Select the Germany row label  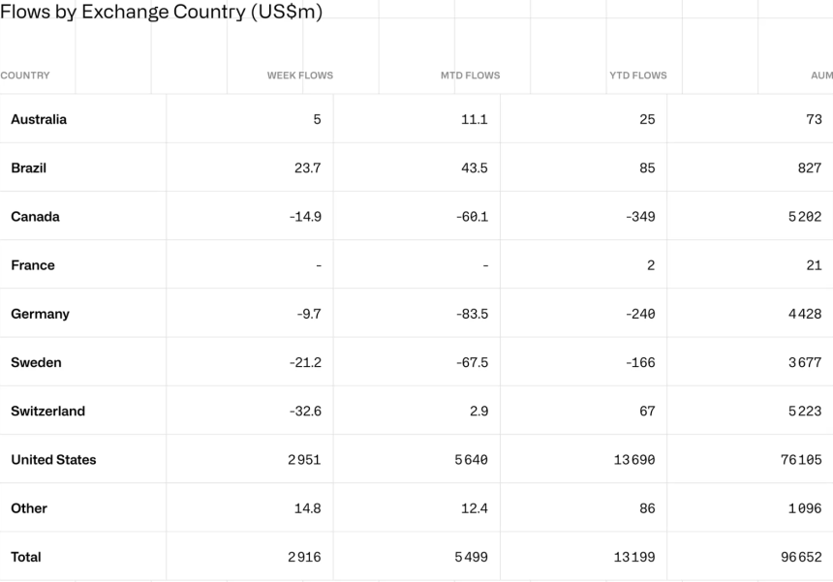[40, 314]
